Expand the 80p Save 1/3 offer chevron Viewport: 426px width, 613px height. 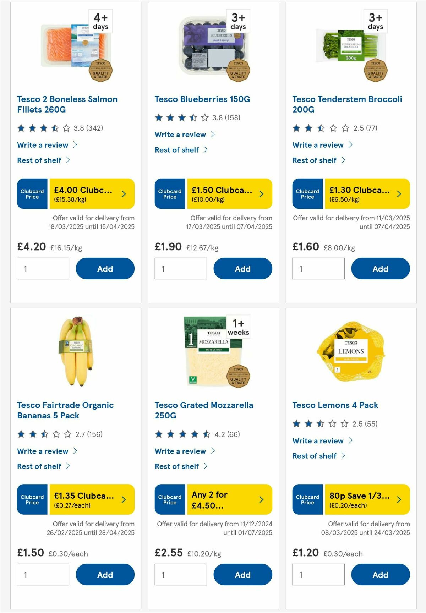399,500
